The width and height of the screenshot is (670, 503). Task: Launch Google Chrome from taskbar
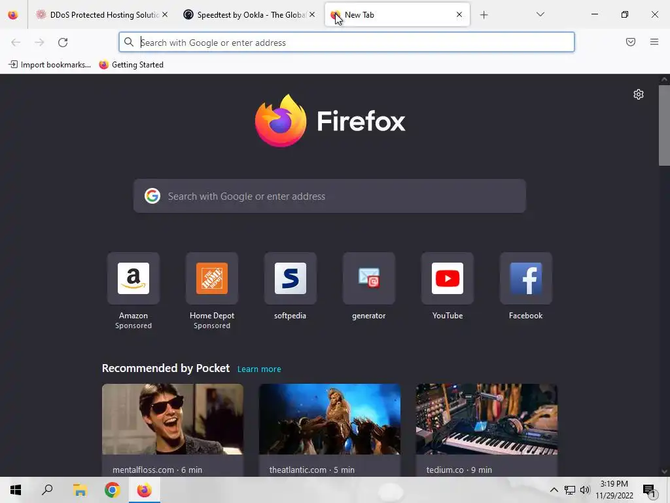coord(113,490)
